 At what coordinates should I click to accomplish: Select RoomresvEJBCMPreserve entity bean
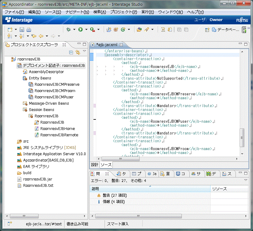point(57,84)
